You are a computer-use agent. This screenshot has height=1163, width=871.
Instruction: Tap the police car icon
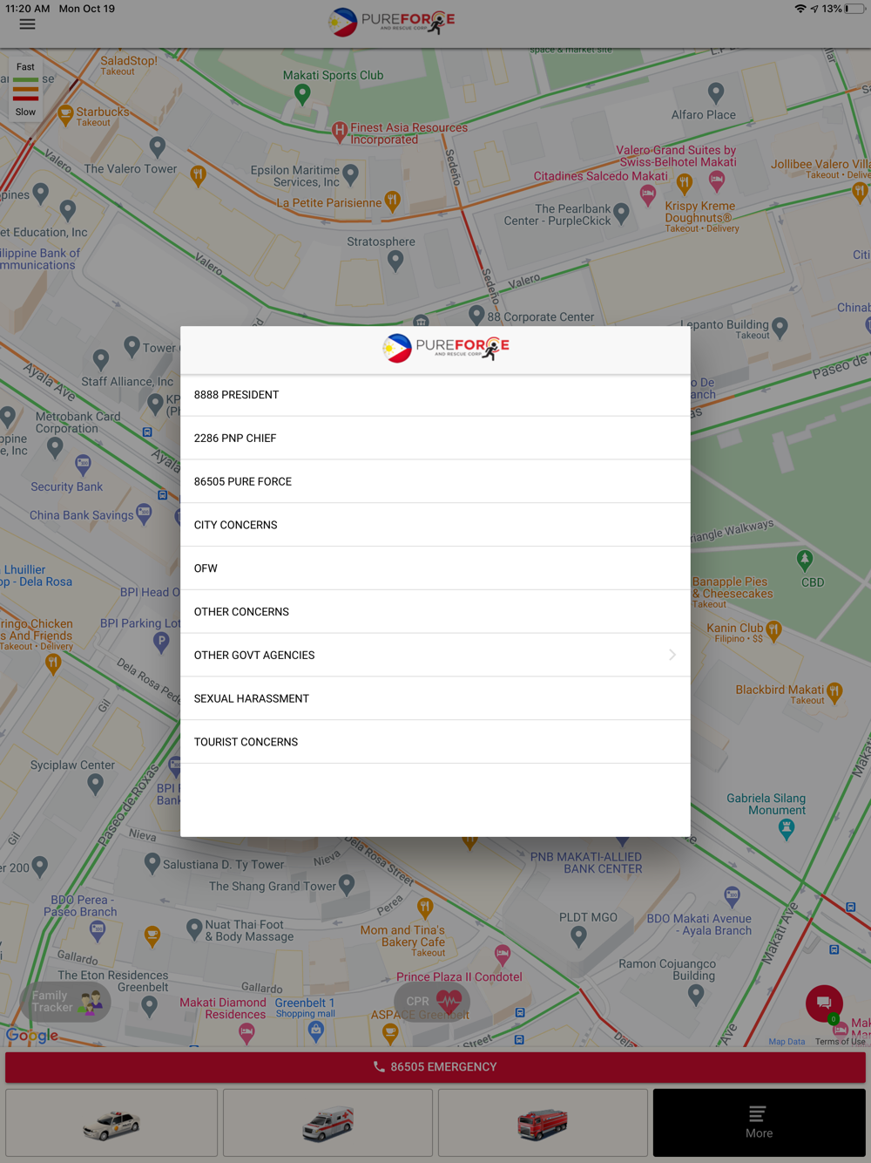point(111,1123)
